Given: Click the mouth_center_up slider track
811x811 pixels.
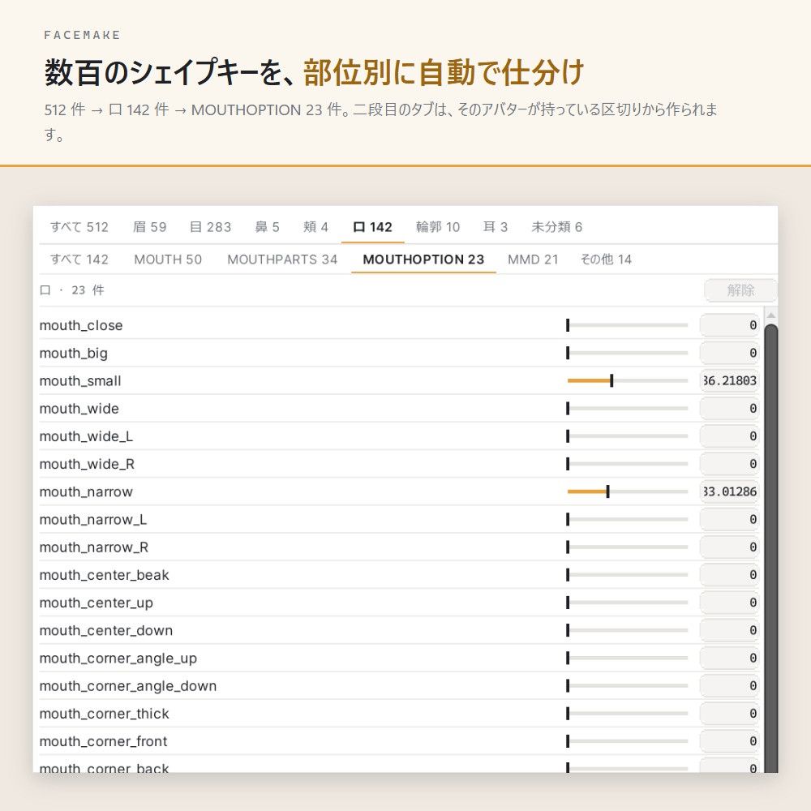Looking at the screenshot, I should (628, 603).
